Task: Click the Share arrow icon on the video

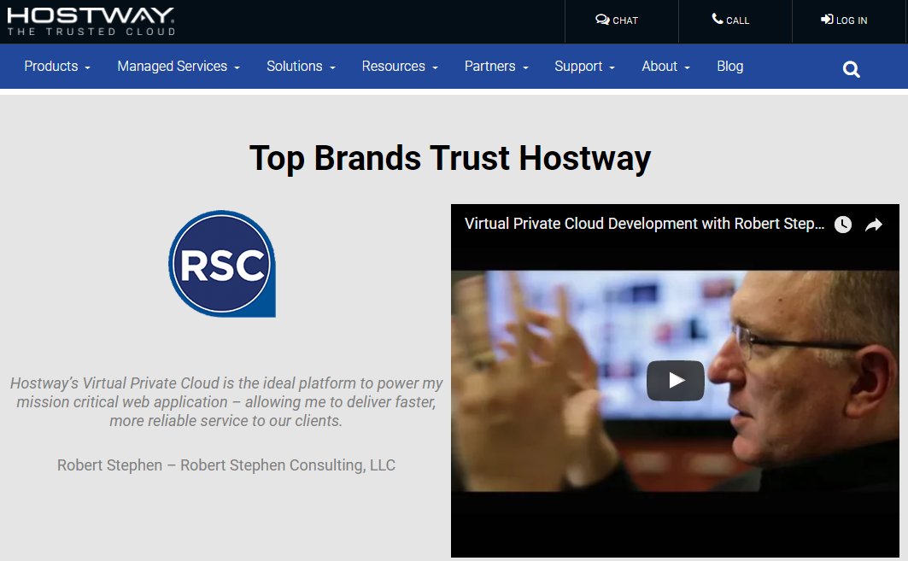Action: tap(874, 225)
